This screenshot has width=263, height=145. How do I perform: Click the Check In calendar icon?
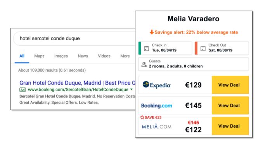pyautogui.click(x=146, y=48)
